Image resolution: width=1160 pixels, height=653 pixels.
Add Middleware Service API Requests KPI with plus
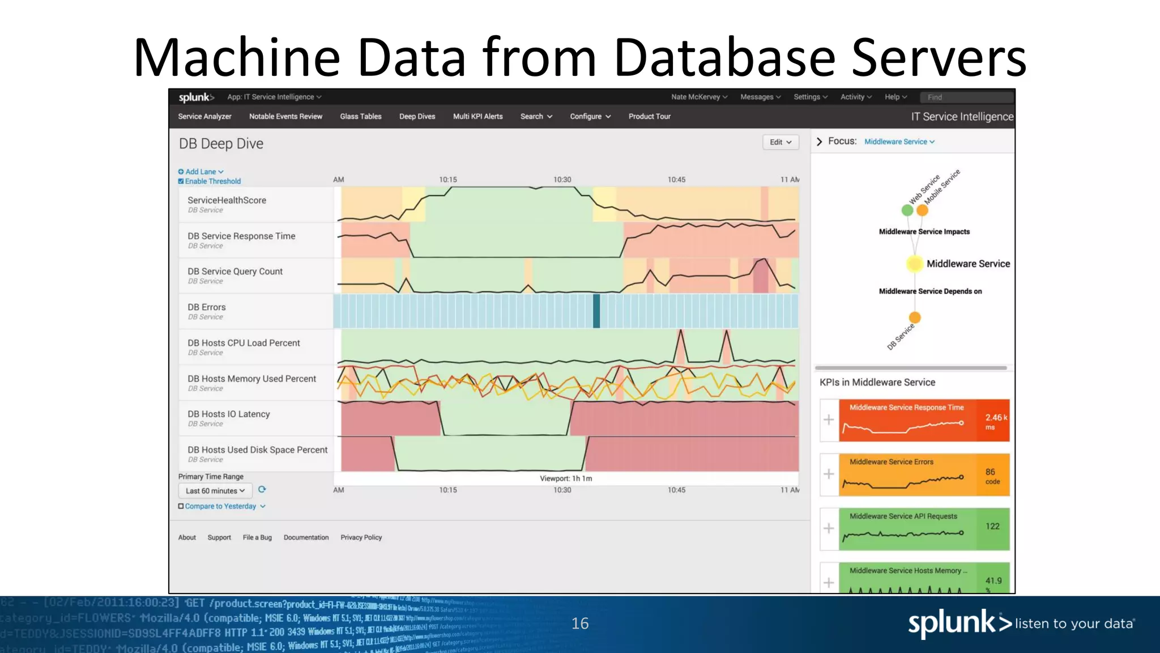click(829, 528)
